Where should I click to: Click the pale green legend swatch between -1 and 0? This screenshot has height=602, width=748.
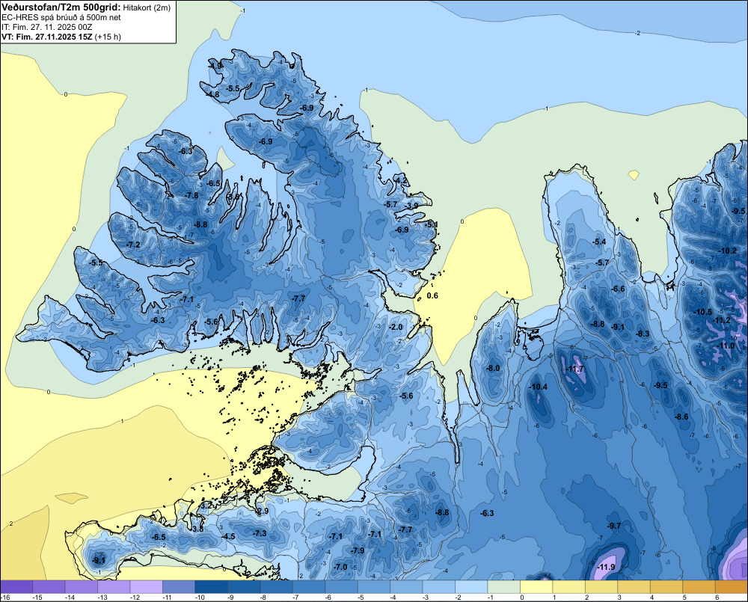click(503, 587)
